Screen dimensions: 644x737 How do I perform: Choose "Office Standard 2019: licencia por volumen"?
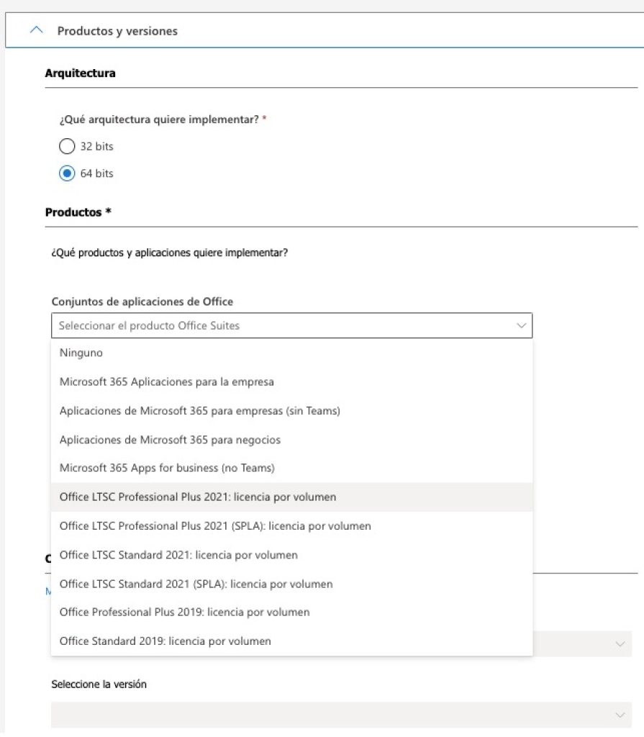coord(165,641)
